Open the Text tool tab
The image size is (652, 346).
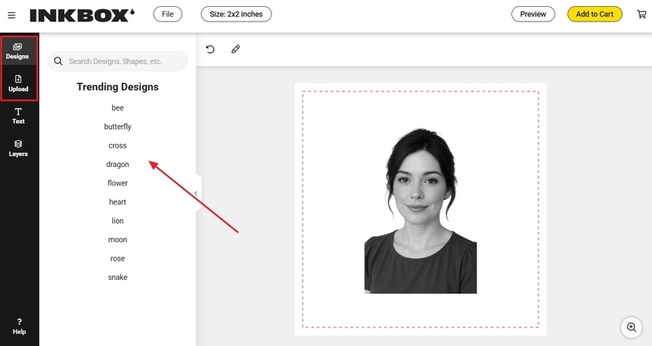(18, 116)
